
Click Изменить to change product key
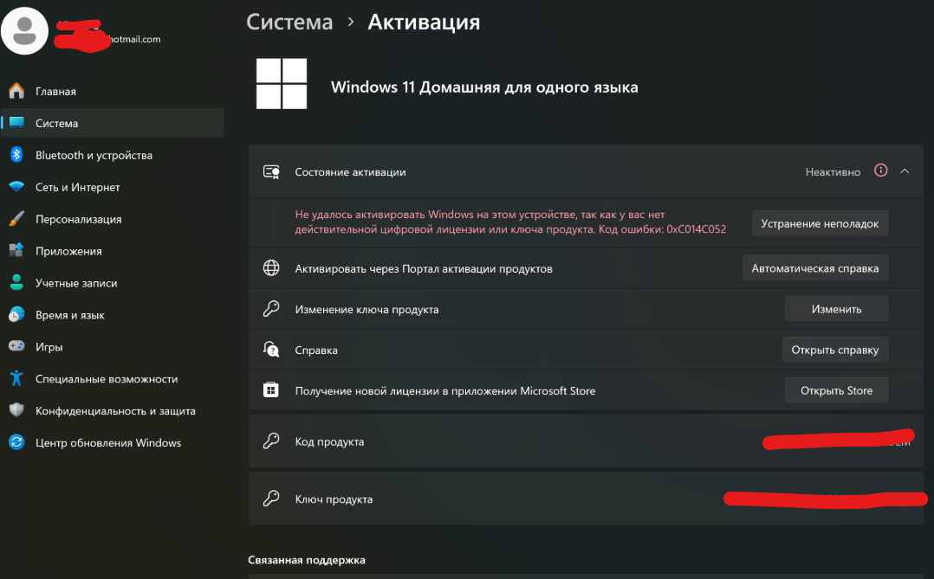836,309
